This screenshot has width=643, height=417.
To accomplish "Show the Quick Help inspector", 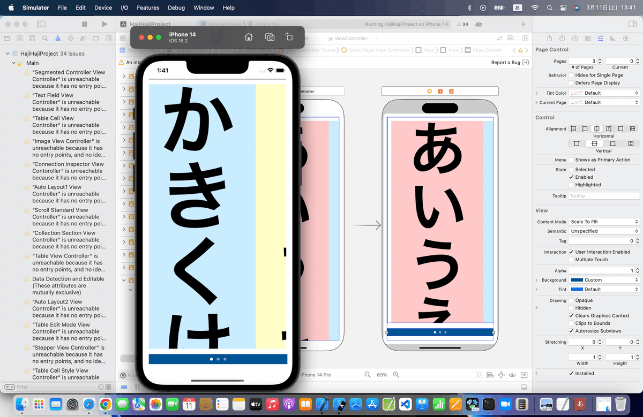I will coord(575,39).
